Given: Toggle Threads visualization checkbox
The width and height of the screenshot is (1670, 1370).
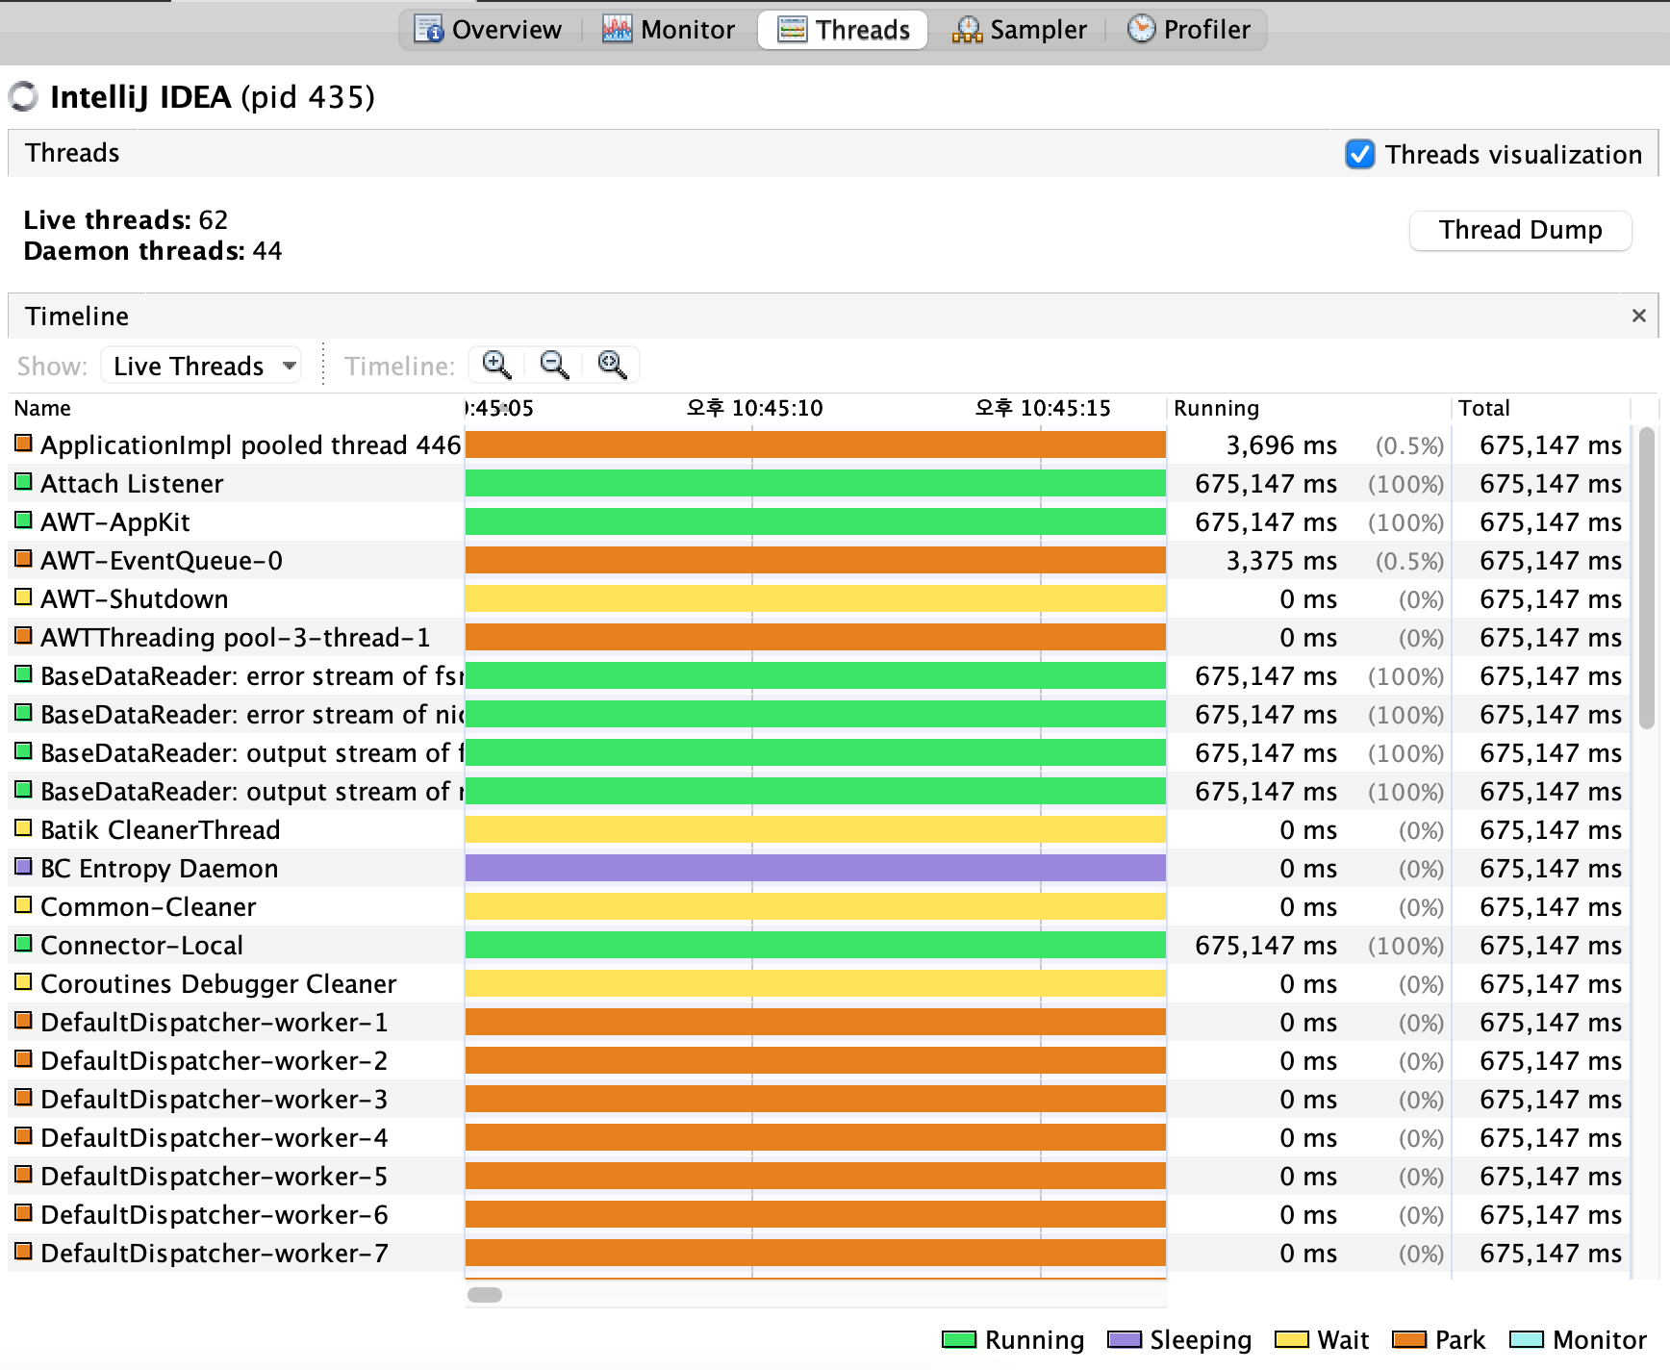Looking at the screenshot, I should (x=1359, y=154).
